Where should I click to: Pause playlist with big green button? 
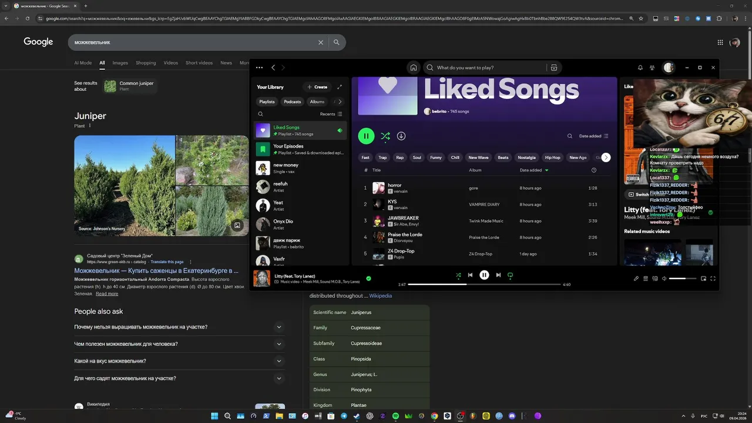[366, 136]
